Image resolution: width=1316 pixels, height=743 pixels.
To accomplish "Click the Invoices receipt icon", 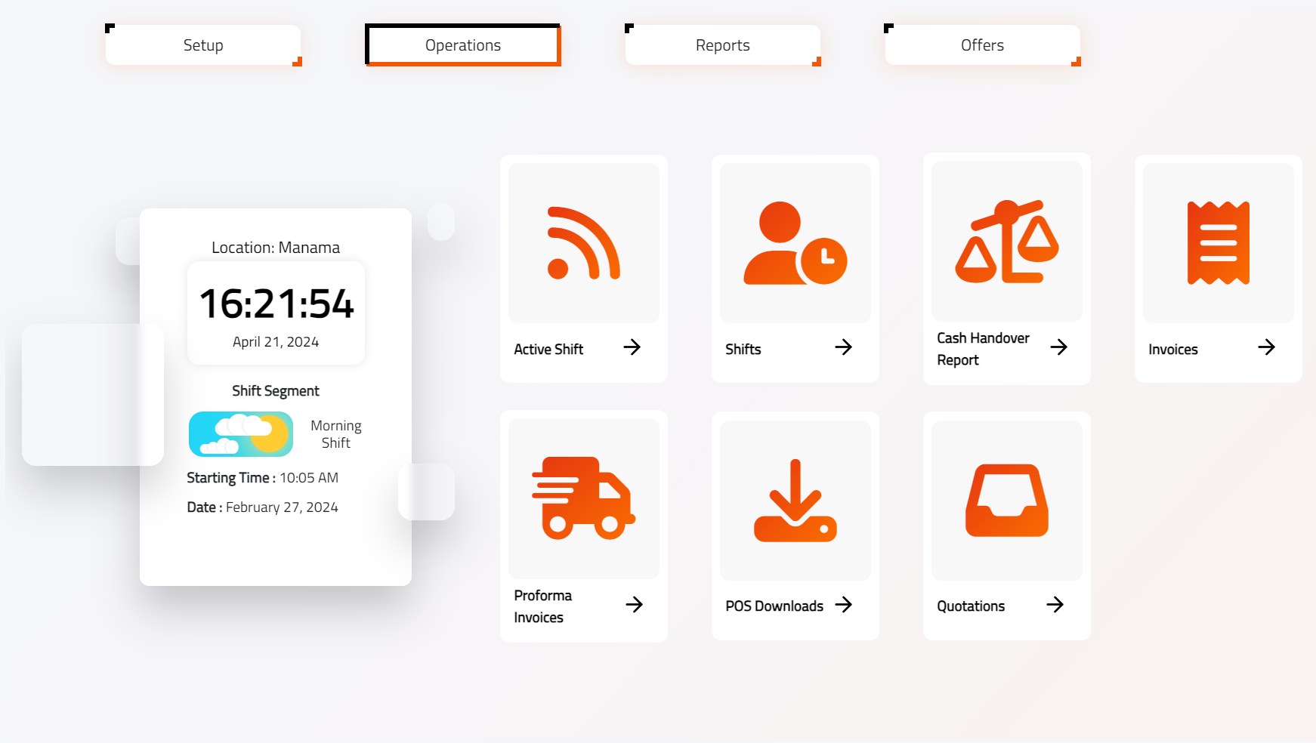I will tap(1218, 242).
